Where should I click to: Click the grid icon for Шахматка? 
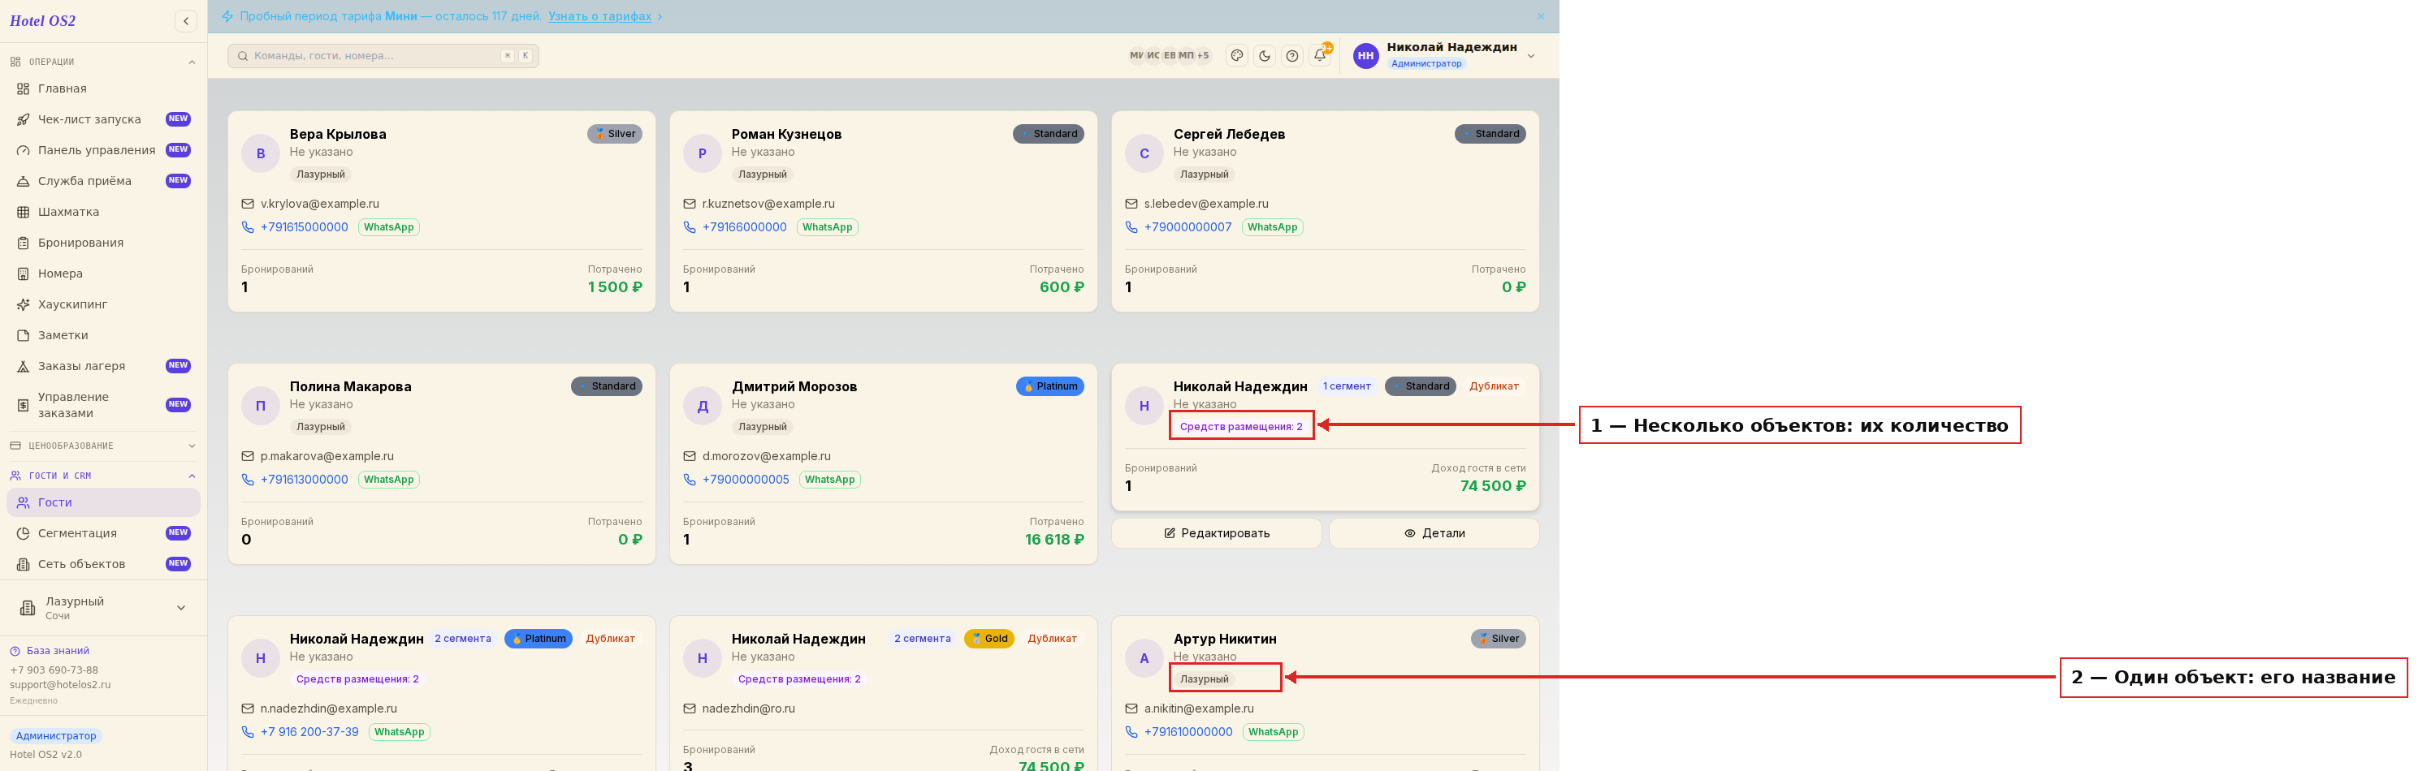pyautogui.click(x=24, y=213)
